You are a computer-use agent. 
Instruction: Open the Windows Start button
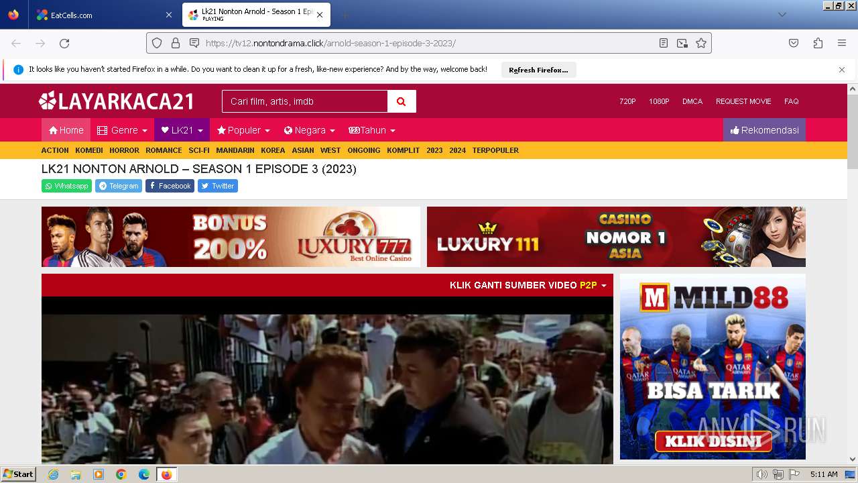point(19,474)
